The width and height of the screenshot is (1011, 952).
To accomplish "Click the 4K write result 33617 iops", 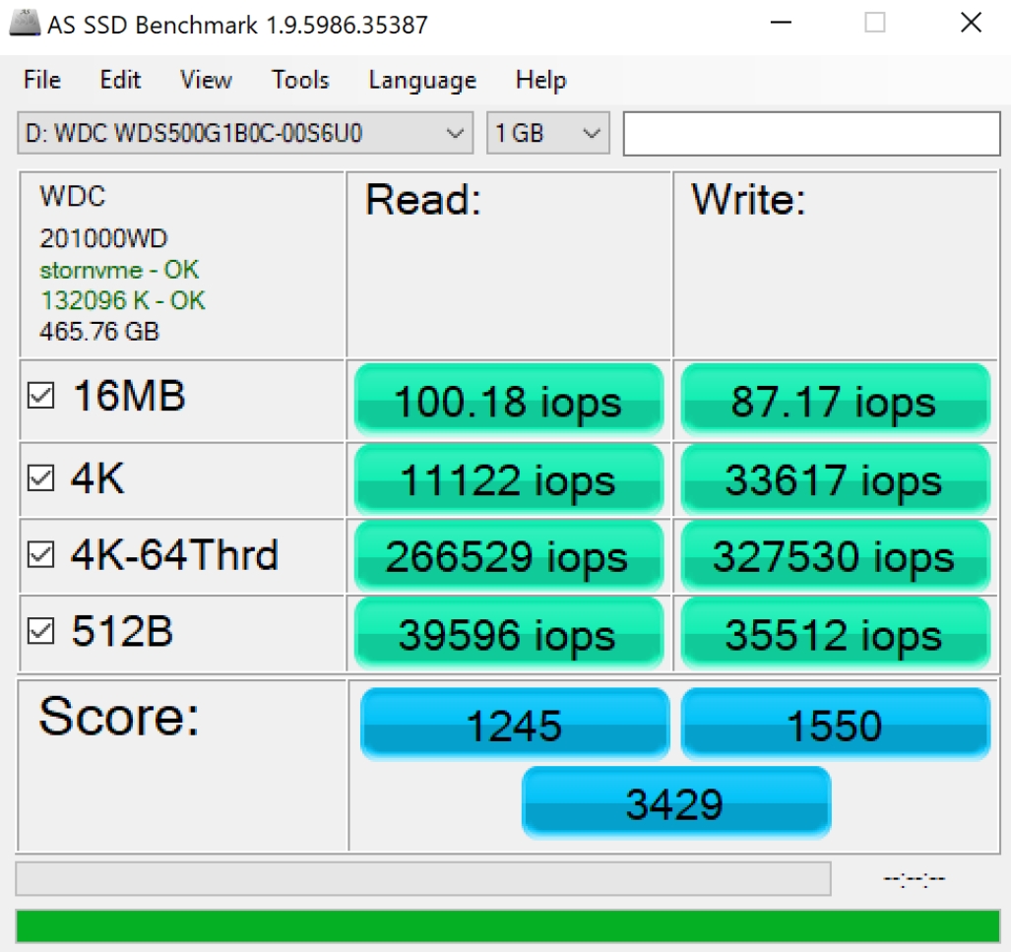I will [x=835, y=480].
